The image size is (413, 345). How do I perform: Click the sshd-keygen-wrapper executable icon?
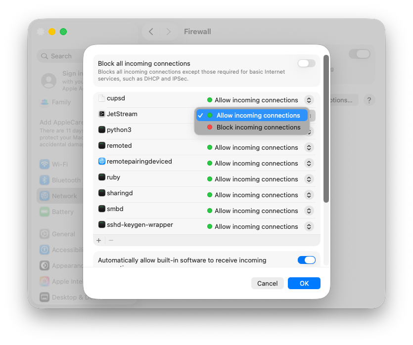point(102,224)
